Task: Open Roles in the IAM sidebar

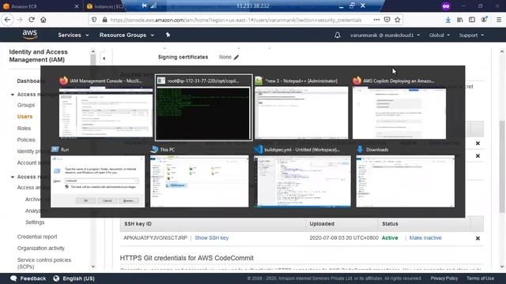Action: click(24, 128)
